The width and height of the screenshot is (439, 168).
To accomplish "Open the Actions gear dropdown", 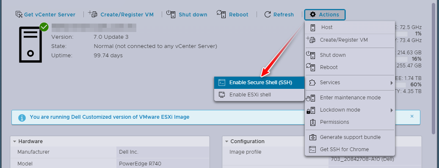I will (x=325, y=14).
